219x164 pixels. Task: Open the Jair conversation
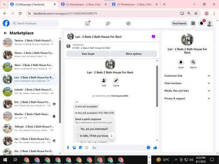click(x=29, y=141)
